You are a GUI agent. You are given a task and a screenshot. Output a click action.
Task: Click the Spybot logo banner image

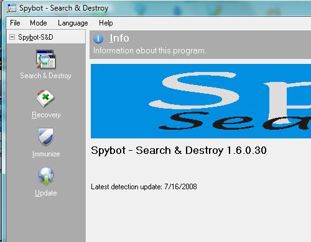(x=201, y=101)
